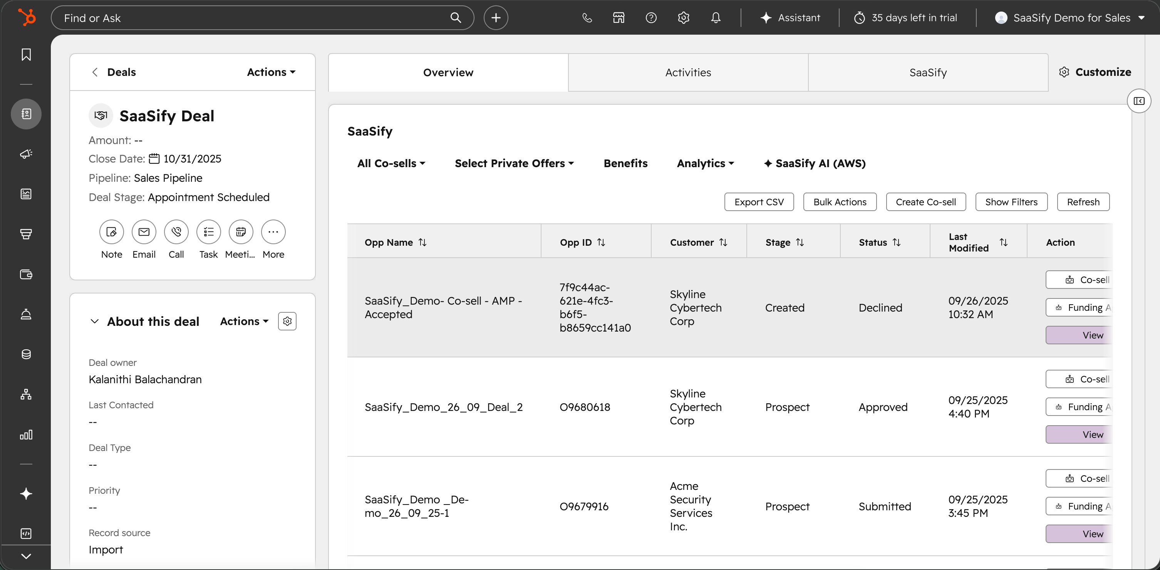Open the Breeze AI sparkle sidebar icon

tap(26, 494)
